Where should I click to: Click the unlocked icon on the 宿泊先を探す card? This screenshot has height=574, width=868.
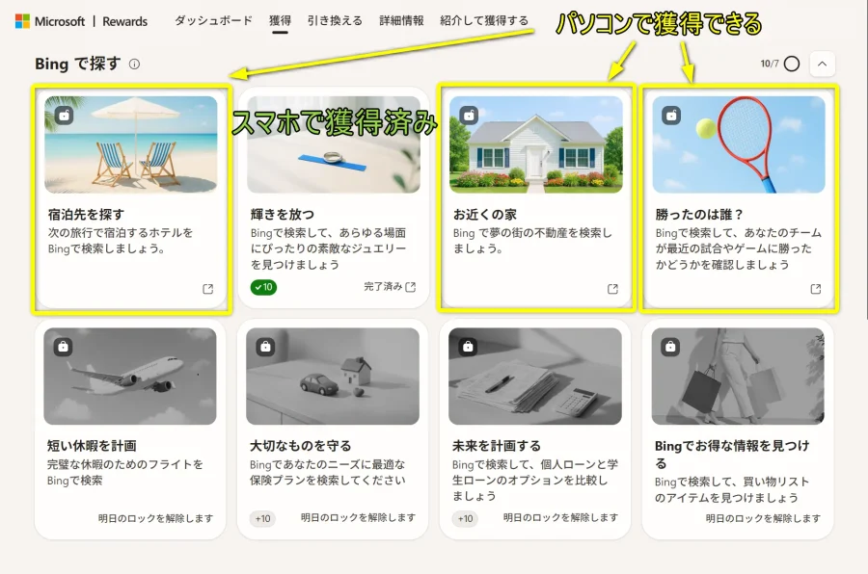point(64,115)
